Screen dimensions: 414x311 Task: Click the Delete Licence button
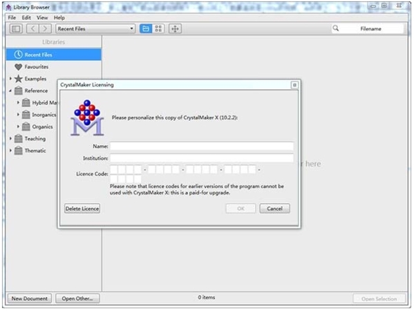point(82,209)
